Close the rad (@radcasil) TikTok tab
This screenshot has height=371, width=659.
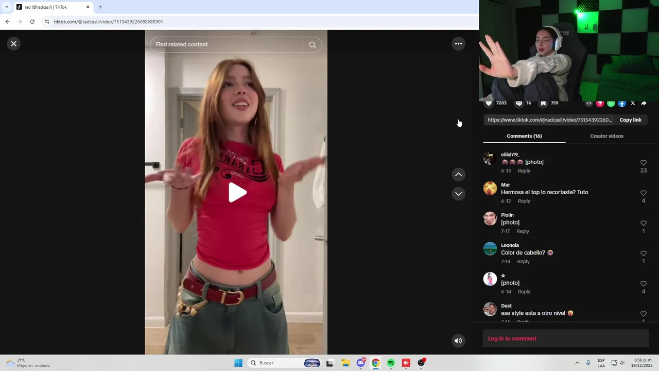point(88,7)
